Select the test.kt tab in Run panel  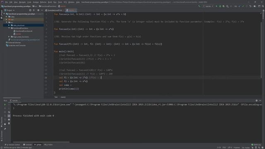(15, 101)
